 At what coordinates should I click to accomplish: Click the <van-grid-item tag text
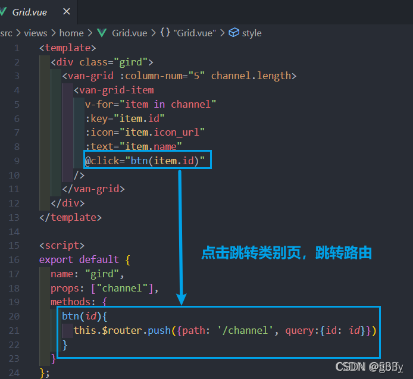coord(114,90)
